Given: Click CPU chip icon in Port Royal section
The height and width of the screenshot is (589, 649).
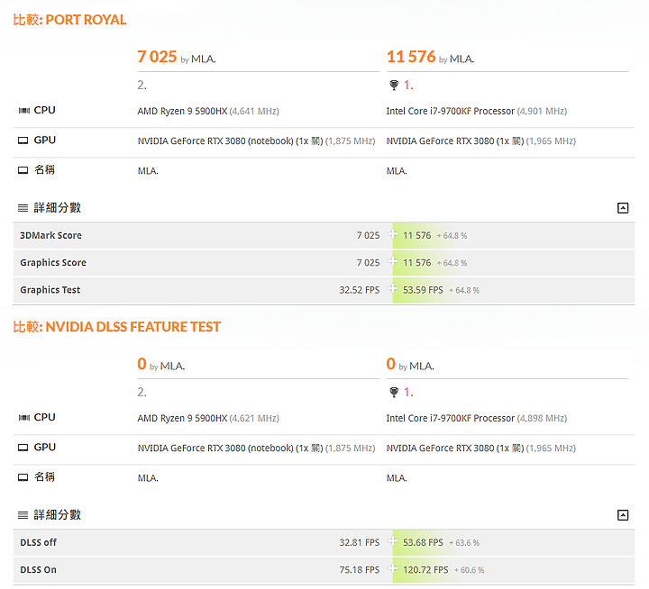Looking at the screenshot, I should (x=24, y=111).
